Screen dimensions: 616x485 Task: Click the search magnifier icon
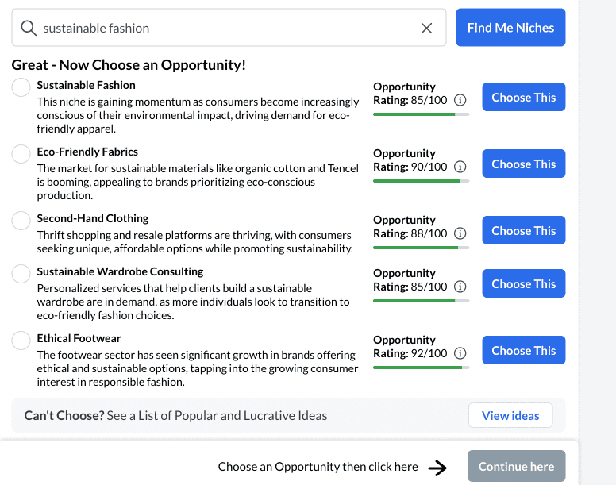(29, 28)
